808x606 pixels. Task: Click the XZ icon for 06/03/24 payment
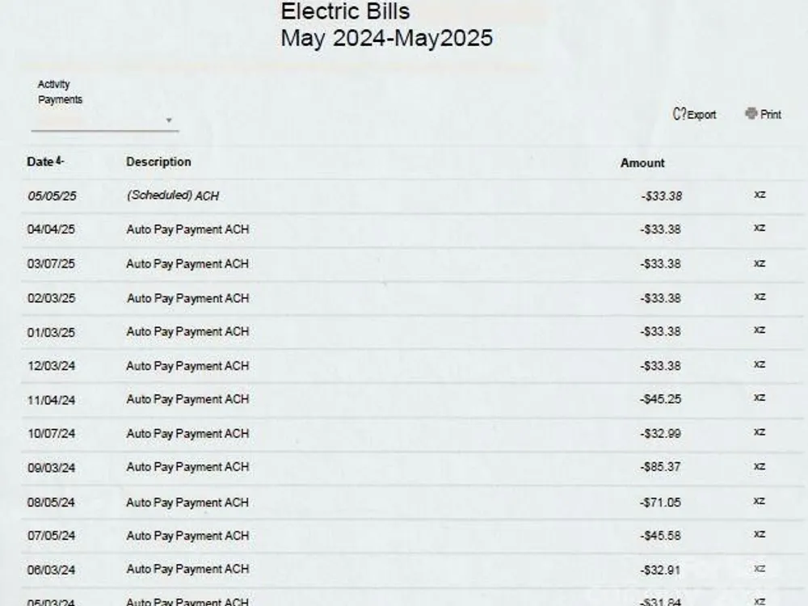pyautogui.click(x=760, y=568)
